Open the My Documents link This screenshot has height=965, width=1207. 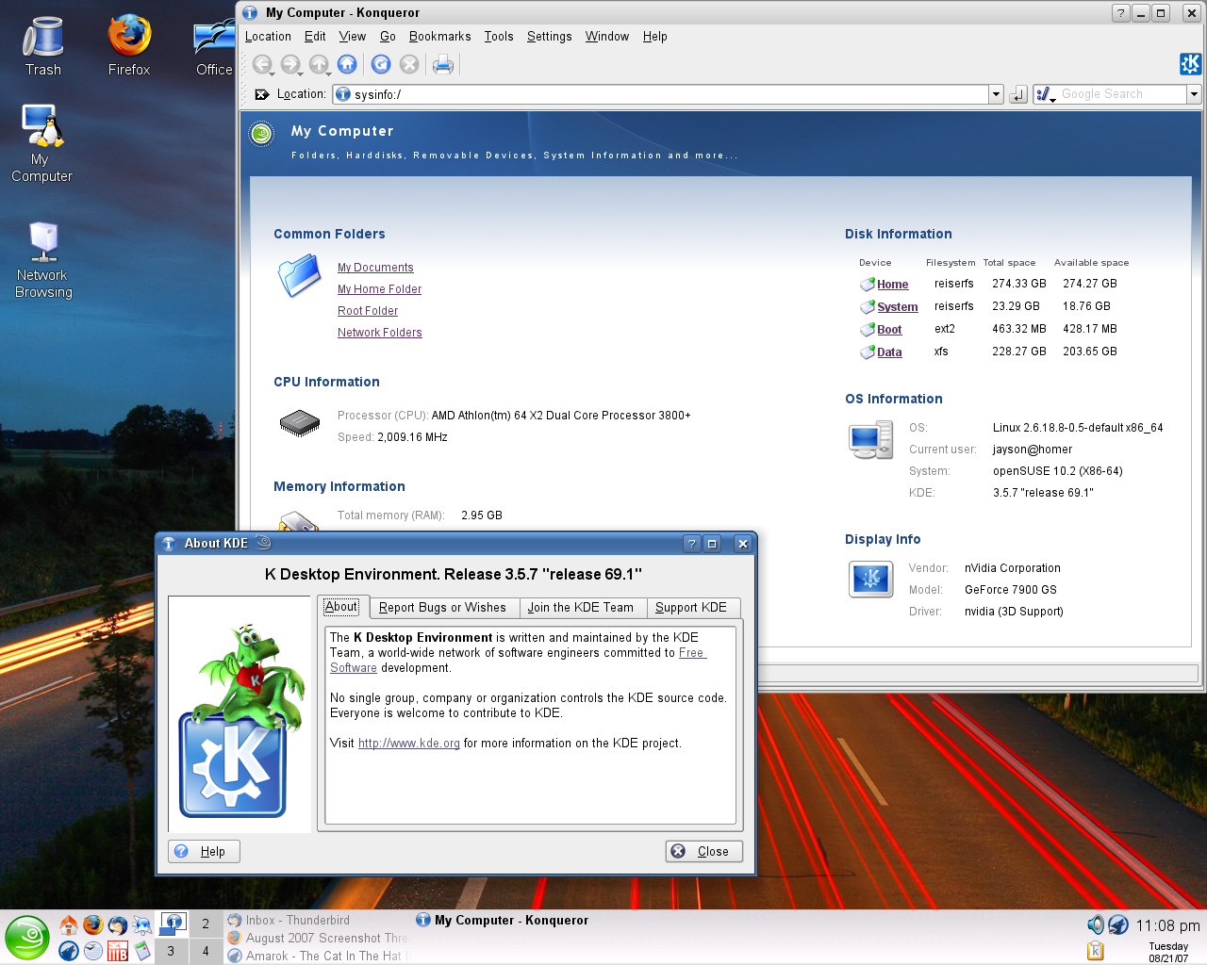pos(375,268)
